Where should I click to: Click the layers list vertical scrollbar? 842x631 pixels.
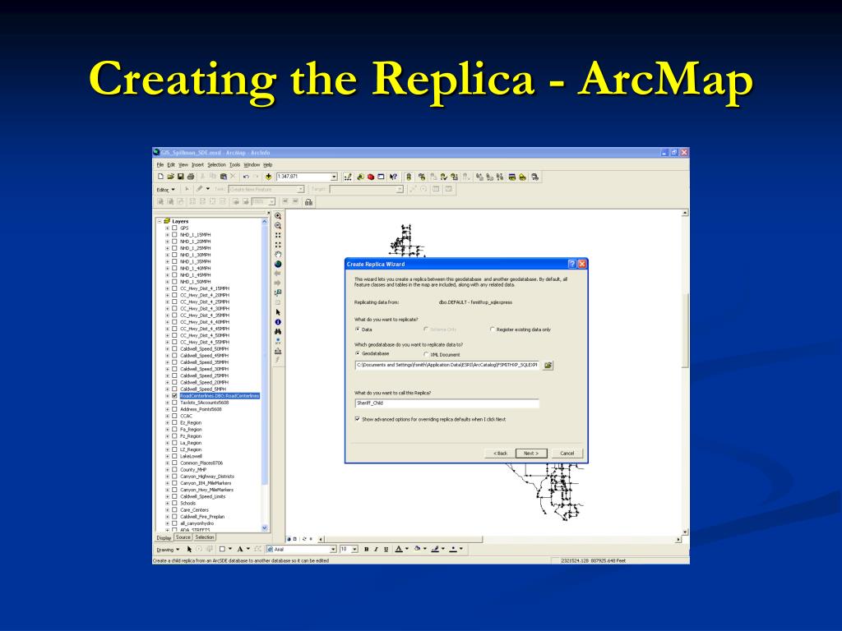pyautogui.click(x=264, y=375)
